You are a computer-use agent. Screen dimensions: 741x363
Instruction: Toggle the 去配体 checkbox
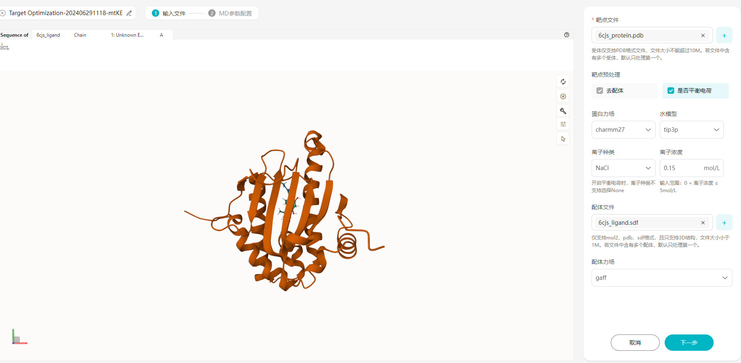point(600,91)
